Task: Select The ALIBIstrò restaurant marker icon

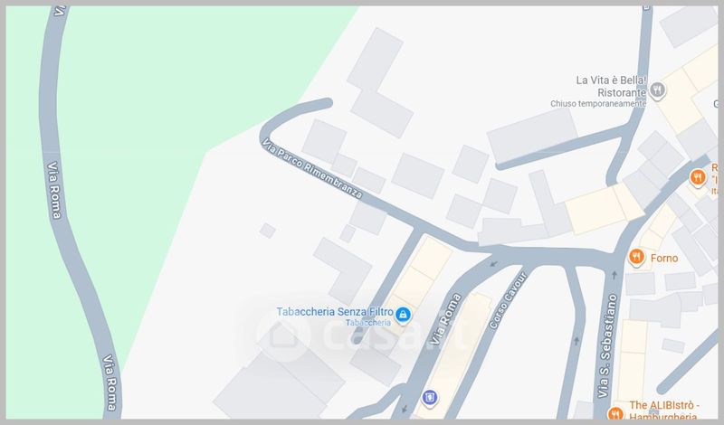Action: point(615,413)
